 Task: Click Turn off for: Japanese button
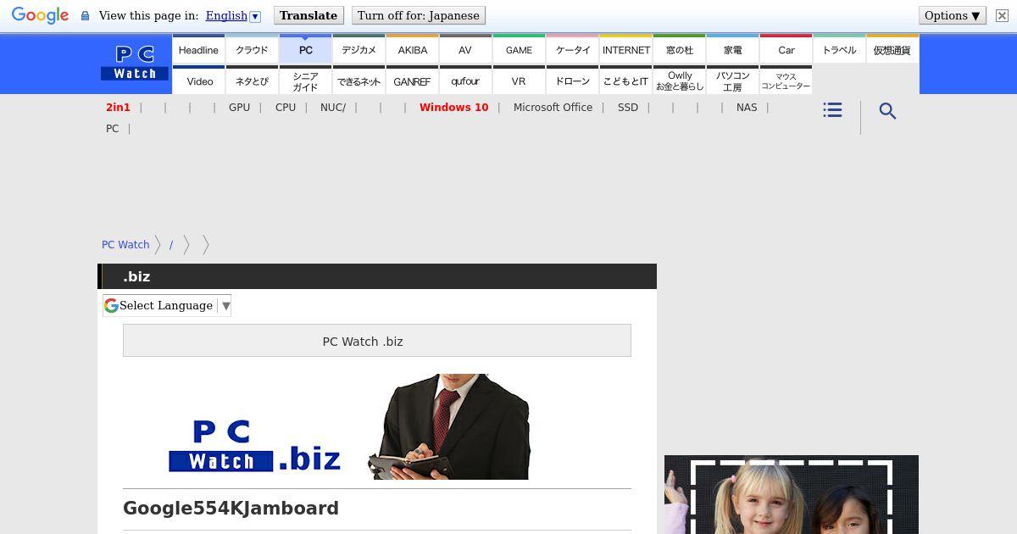point(419,15)
